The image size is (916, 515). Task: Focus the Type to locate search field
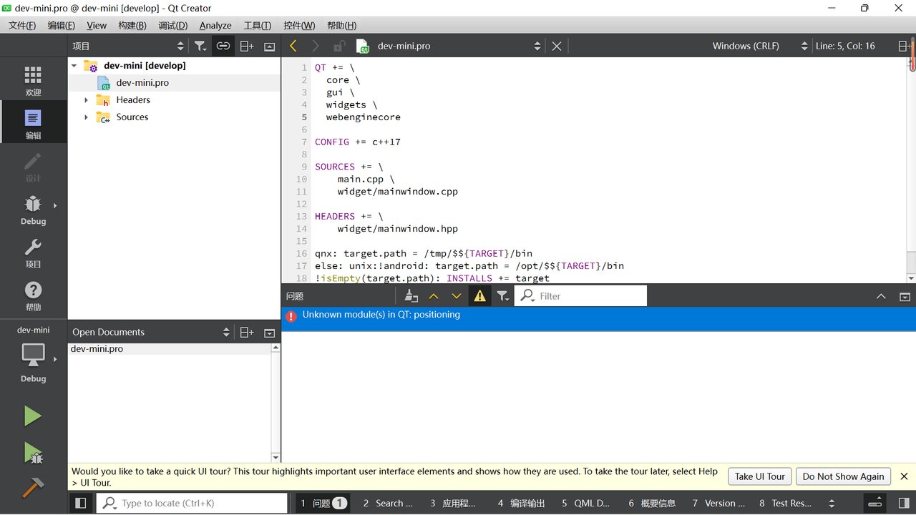(x=192, y=503)
